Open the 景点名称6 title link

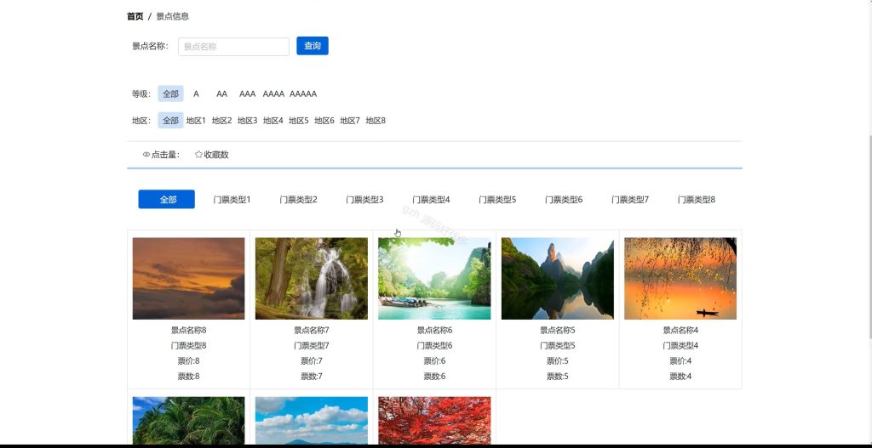pyautogui.click(x=434, y=330)
